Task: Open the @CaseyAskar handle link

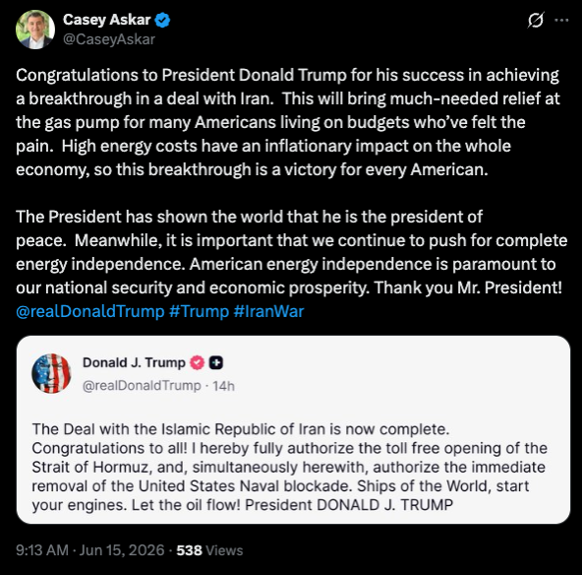Action: (109, 39)
